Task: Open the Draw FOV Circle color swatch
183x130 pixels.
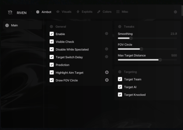Action: point(107,80)
